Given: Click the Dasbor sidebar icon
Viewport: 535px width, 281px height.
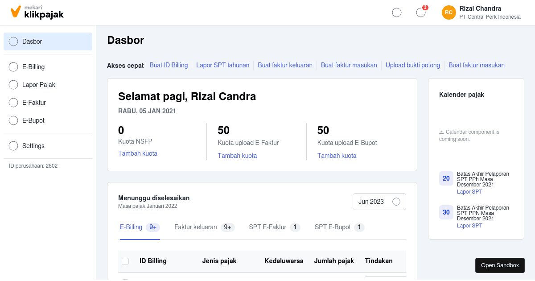Looking at the screenshot, I should pyautogui.click(x=13, y=41).
